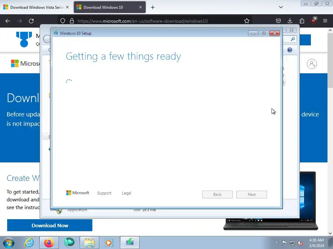Viewport: 333px width, 249px height.
Task: Click the Next button in Setup
Action: (252, 195)
